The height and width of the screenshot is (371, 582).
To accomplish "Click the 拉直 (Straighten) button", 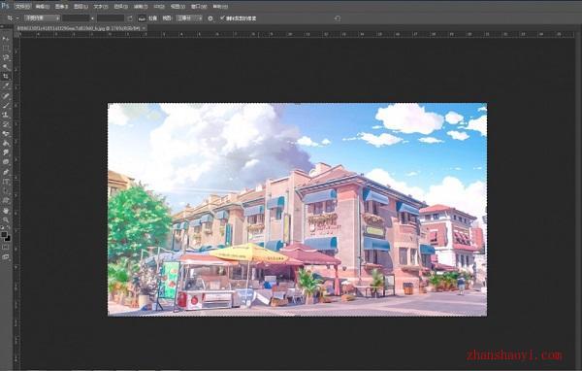I will coord(147,17).
